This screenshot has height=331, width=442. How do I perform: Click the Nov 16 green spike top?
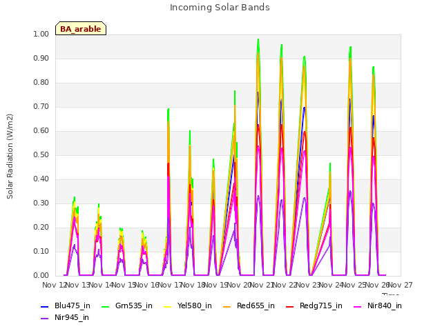[x=169, y=109]
